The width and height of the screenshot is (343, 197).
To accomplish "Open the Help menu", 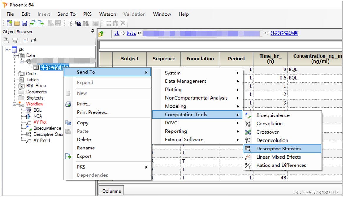I will pos(183,14).
